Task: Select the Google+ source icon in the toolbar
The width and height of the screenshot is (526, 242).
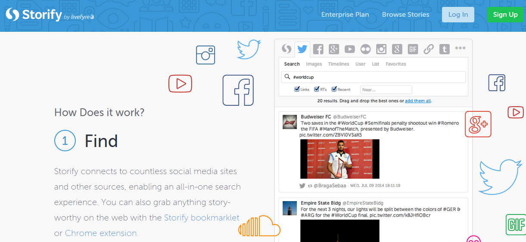Action: (334, 49)
